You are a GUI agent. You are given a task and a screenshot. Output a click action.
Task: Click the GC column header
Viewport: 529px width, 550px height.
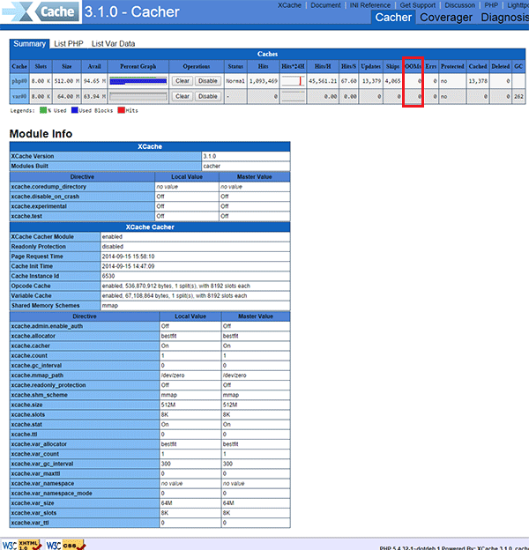point(518,66)
